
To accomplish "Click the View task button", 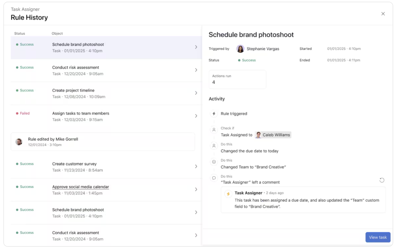I will coord(377,237).
